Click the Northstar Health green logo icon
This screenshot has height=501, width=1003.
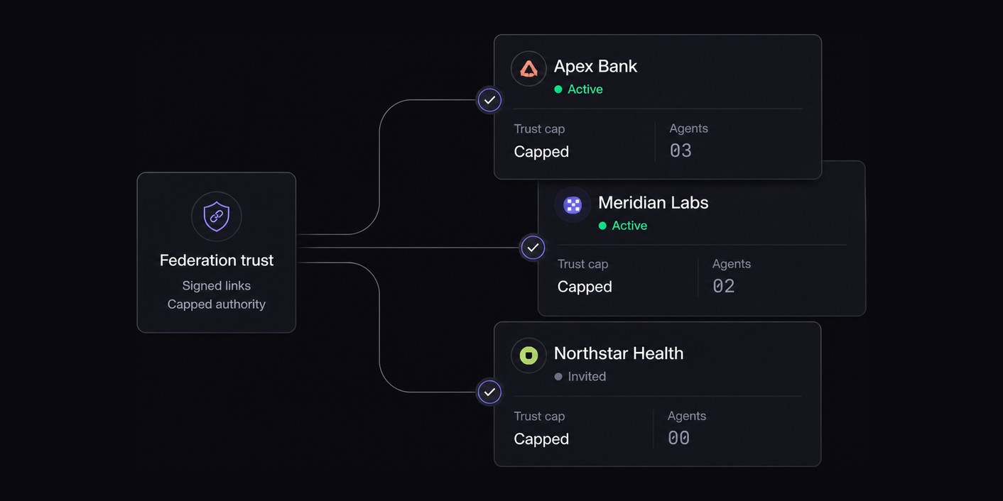click(x=528, y=356)
